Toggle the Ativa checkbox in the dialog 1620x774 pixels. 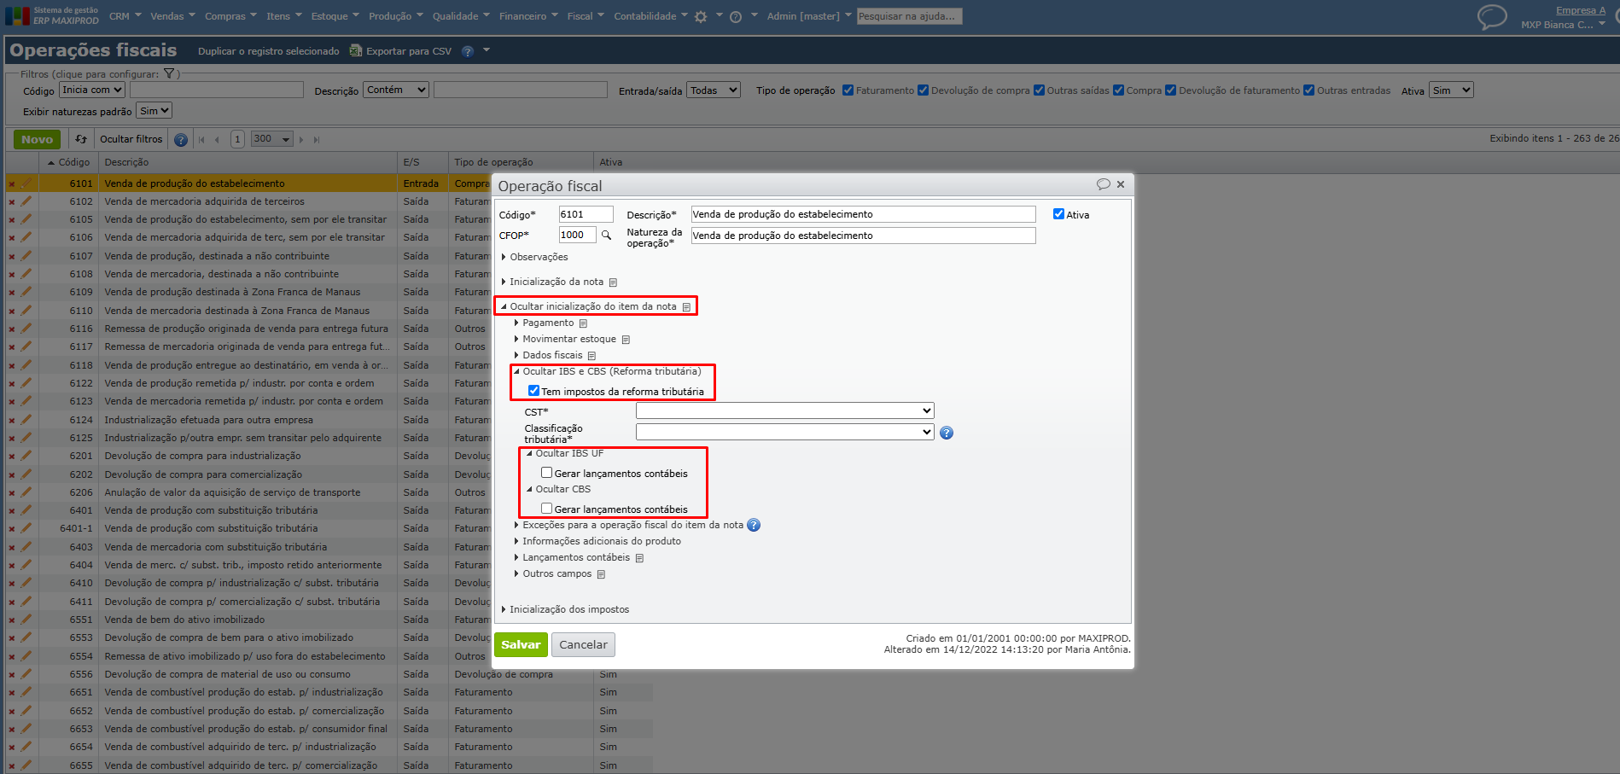[1058, 214]
